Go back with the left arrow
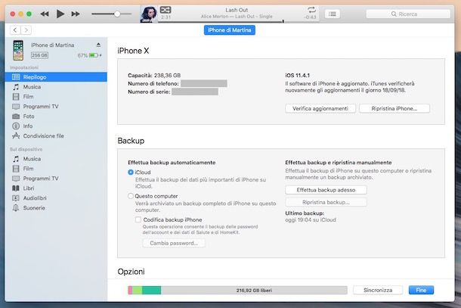This screenshot has height=308, width=461. pos(15,30)
